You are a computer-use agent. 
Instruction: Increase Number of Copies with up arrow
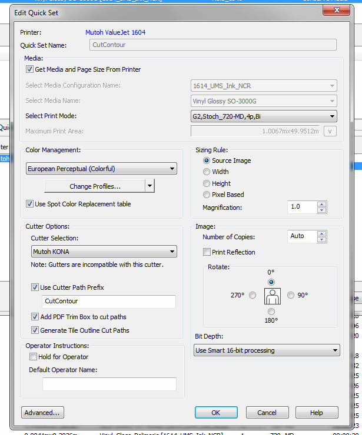pos(322,233)
